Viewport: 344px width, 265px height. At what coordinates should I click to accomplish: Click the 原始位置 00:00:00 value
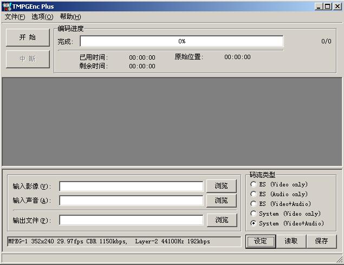[237, 57]
